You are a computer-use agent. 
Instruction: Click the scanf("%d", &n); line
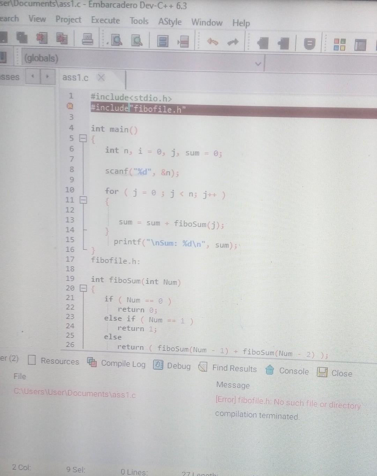[x=142, y=172]
